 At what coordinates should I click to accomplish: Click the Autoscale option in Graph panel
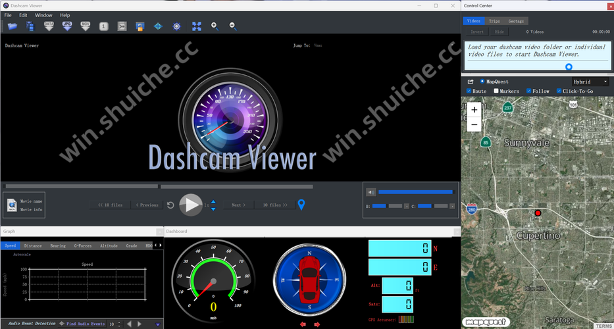click(22, 255)
